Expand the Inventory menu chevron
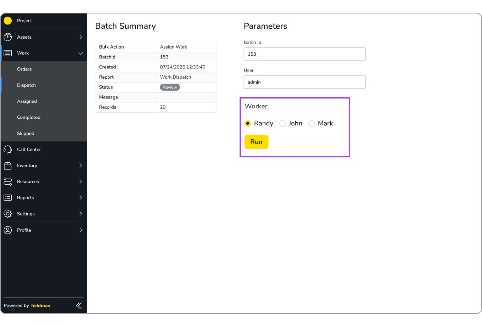 pos(81,165)
